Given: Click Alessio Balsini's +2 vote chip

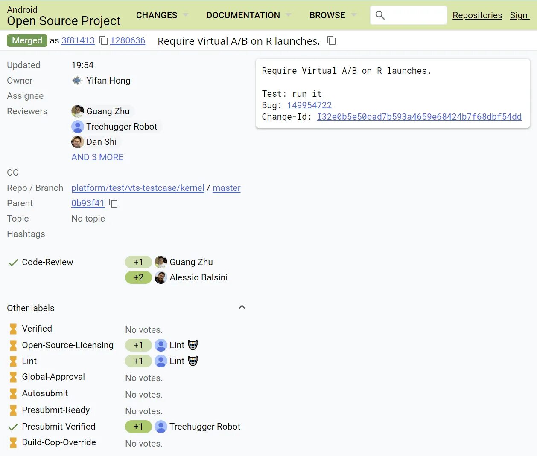Looking at the screenshot, I should [138, 277].
